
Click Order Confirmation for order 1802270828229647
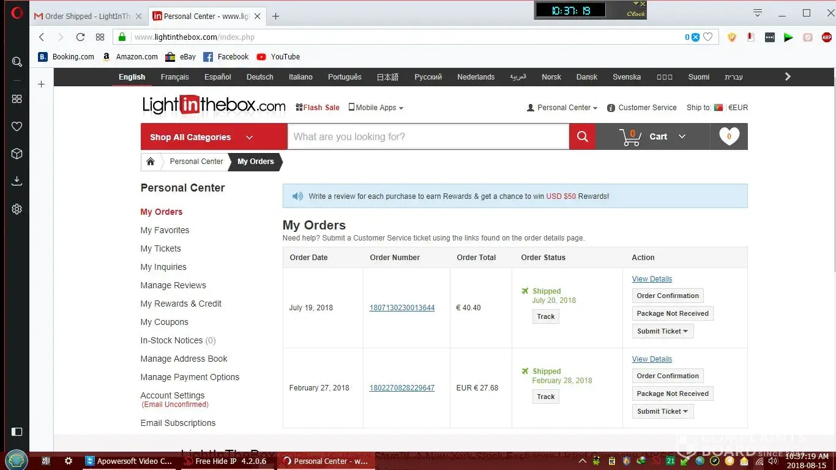tap(668, 376)
